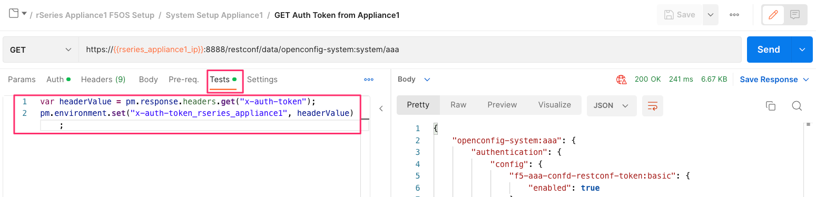Search the response with magnifier icon
816x197 pixels.
tap(797, 105)
